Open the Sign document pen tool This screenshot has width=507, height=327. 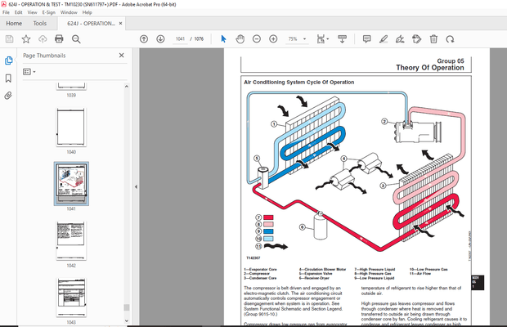(x=400, y=39)
